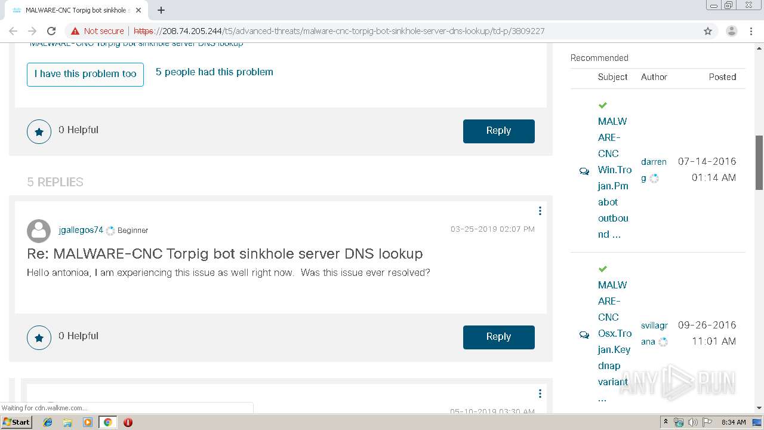The image size is (764, 430).
Task: Switch to Chrome taskbar button
Action: 107,422
